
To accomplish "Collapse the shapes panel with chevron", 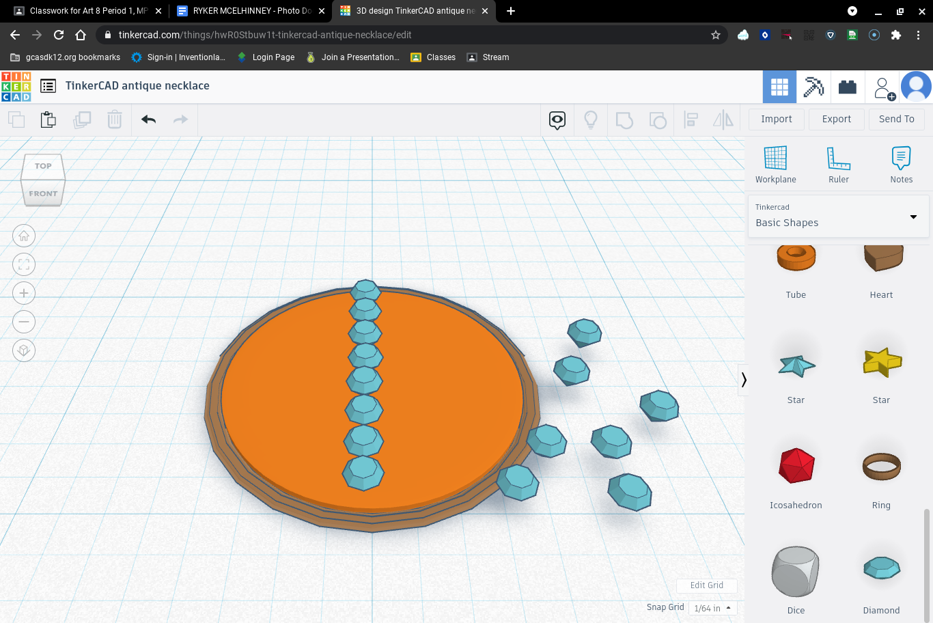I will tap(744, 380).
